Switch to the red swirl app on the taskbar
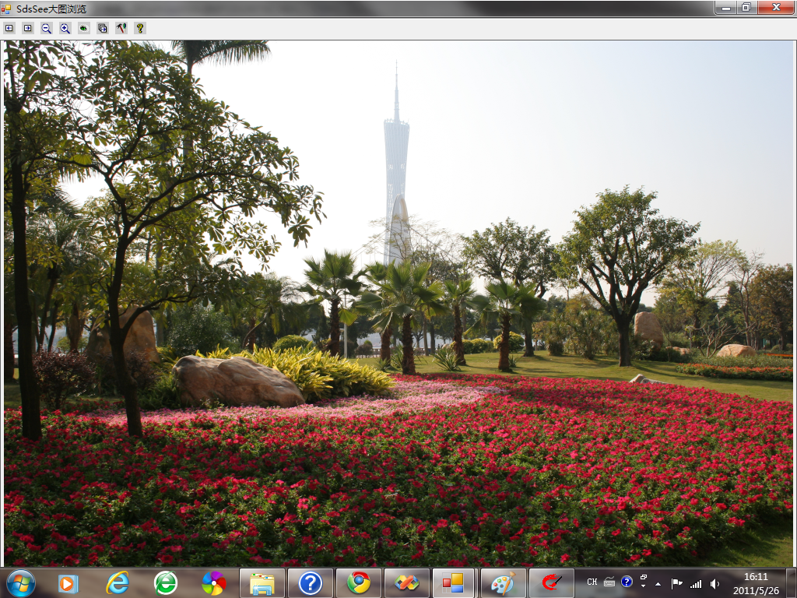The width and height of the screenshot is (797, 598). point(552,583)
